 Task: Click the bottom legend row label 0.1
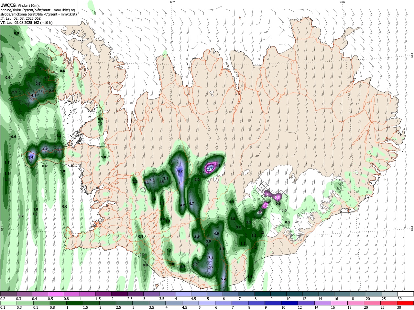pos(3,308)
